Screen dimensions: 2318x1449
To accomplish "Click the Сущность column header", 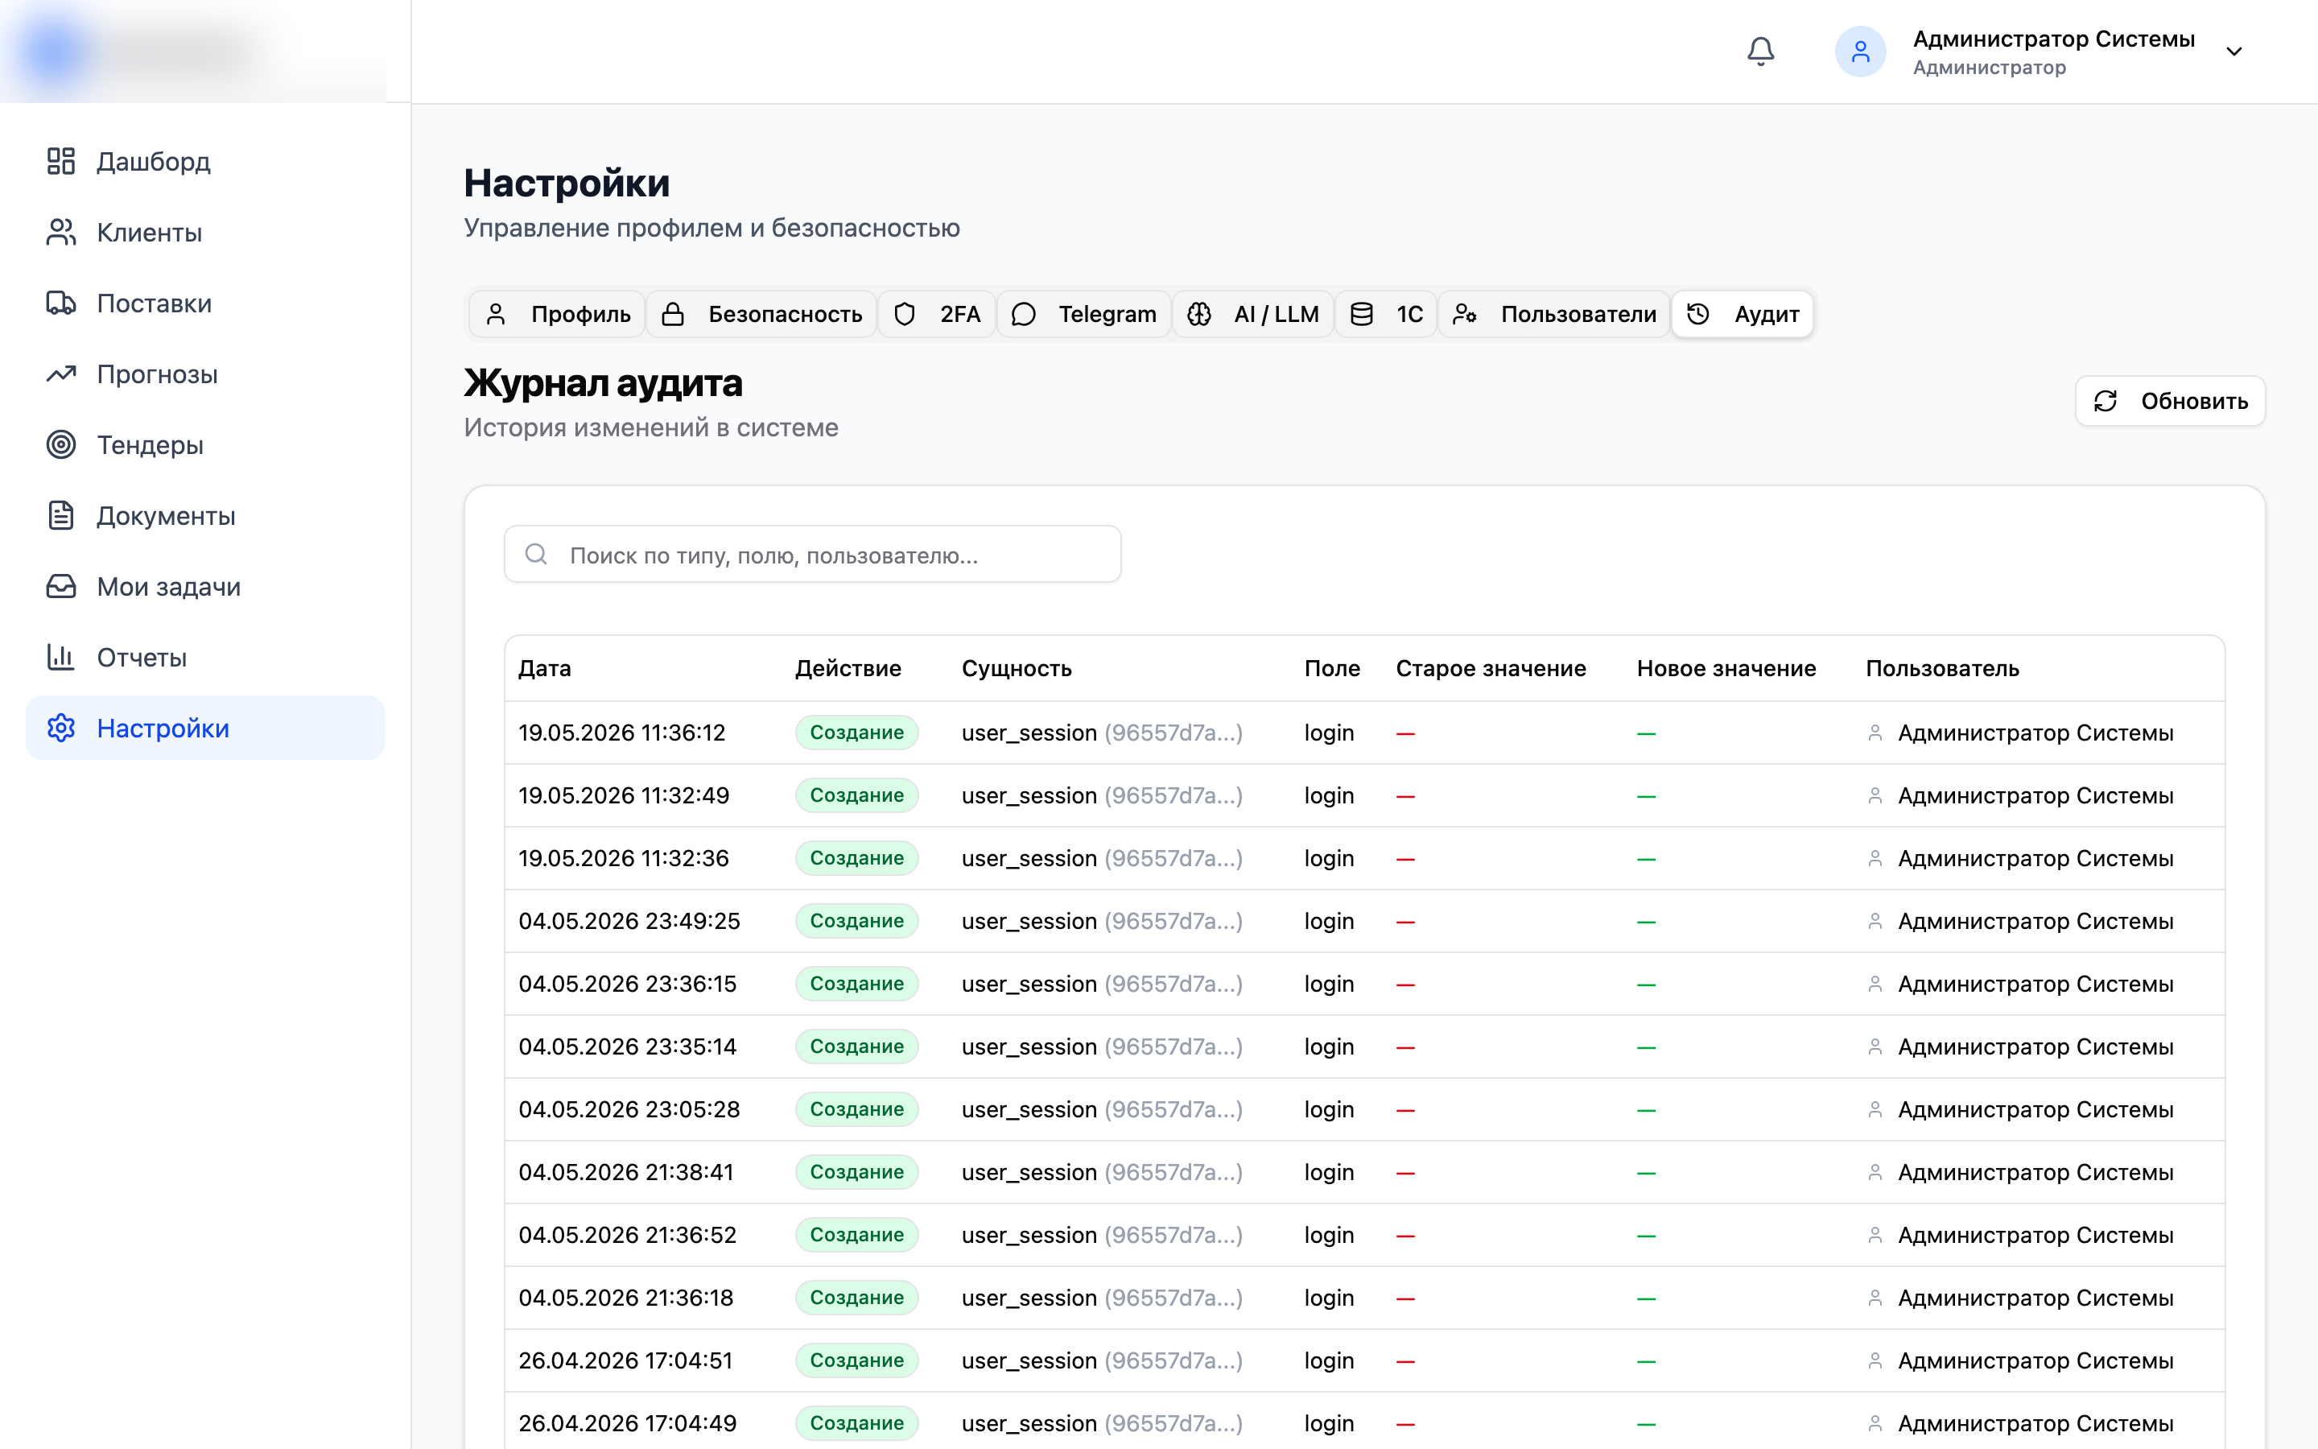I will 1017,668.
